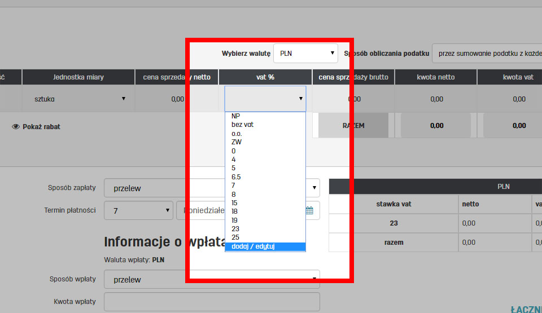This screenshot has height=313, width=542.
Task: Select NP option in vat list
Action: [x=265, y=116]
